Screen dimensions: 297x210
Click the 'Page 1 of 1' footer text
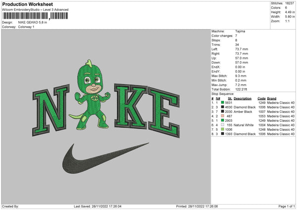tap(287, 206)
